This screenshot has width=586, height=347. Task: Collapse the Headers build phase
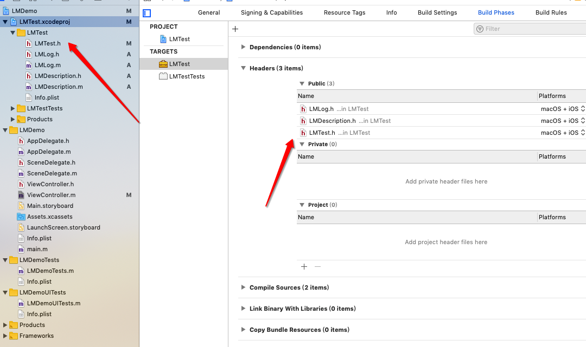(243, 68)
